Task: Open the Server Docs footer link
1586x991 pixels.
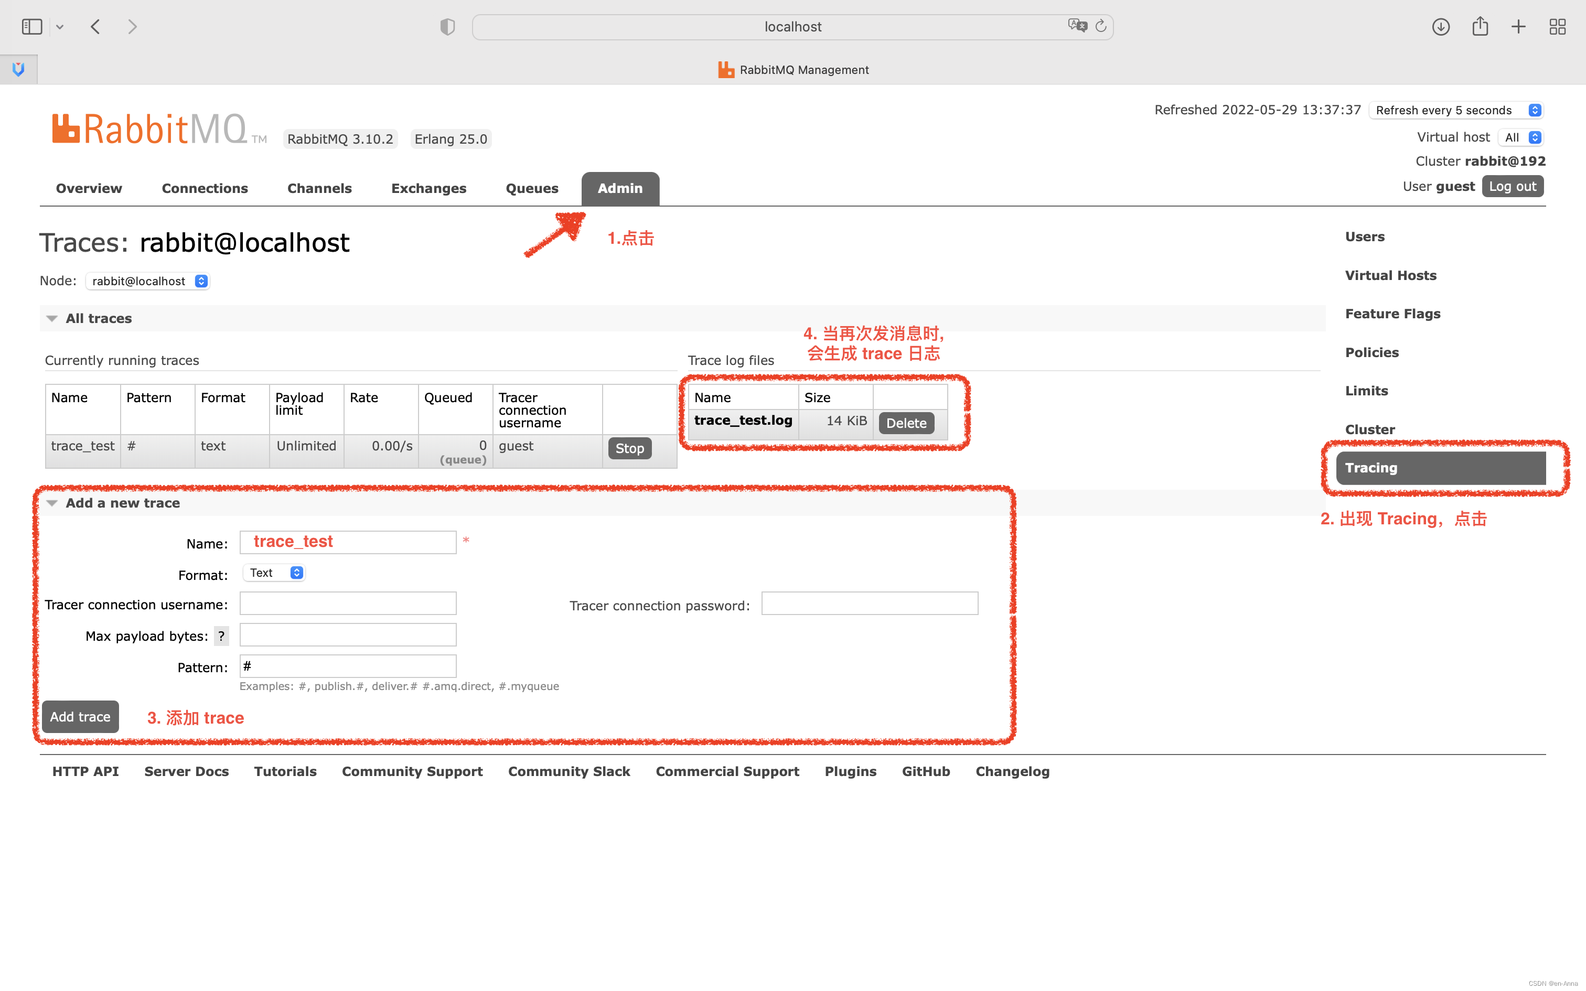Action: [186, 771]
